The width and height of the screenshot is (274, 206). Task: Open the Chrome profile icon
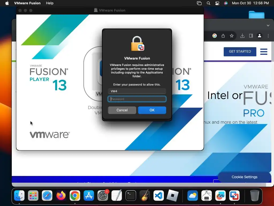[x=260, y=36]
